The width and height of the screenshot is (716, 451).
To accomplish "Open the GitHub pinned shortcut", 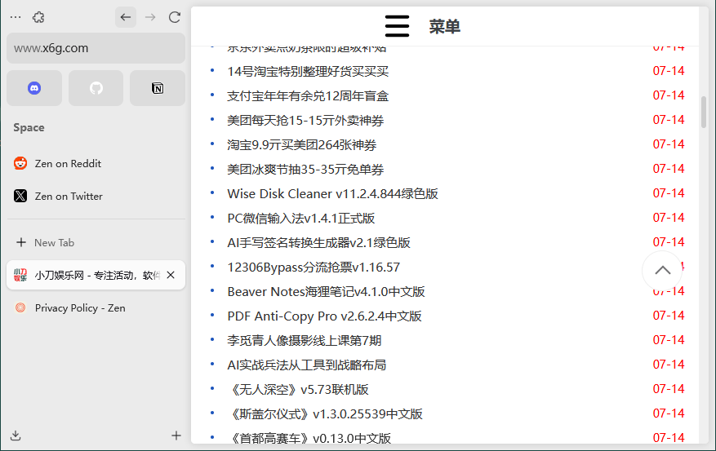I will tap(96, 88).
